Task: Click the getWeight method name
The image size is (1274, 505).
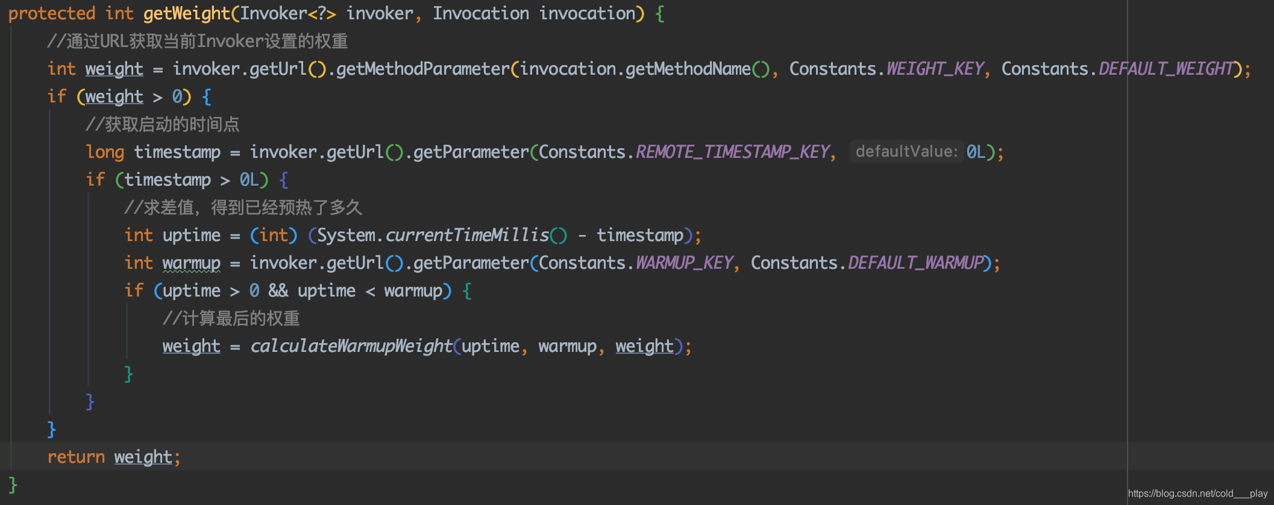Action: pyautogui.click(x=187, y=13)
